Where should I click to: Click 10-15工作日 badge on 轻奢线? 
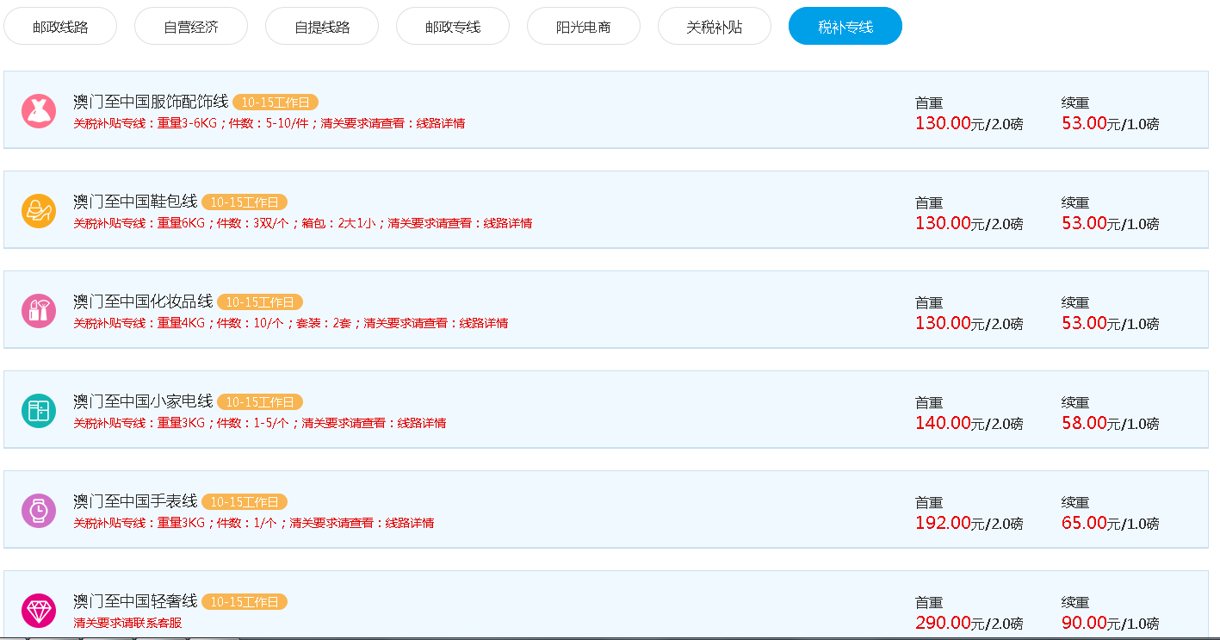point(245,602)
